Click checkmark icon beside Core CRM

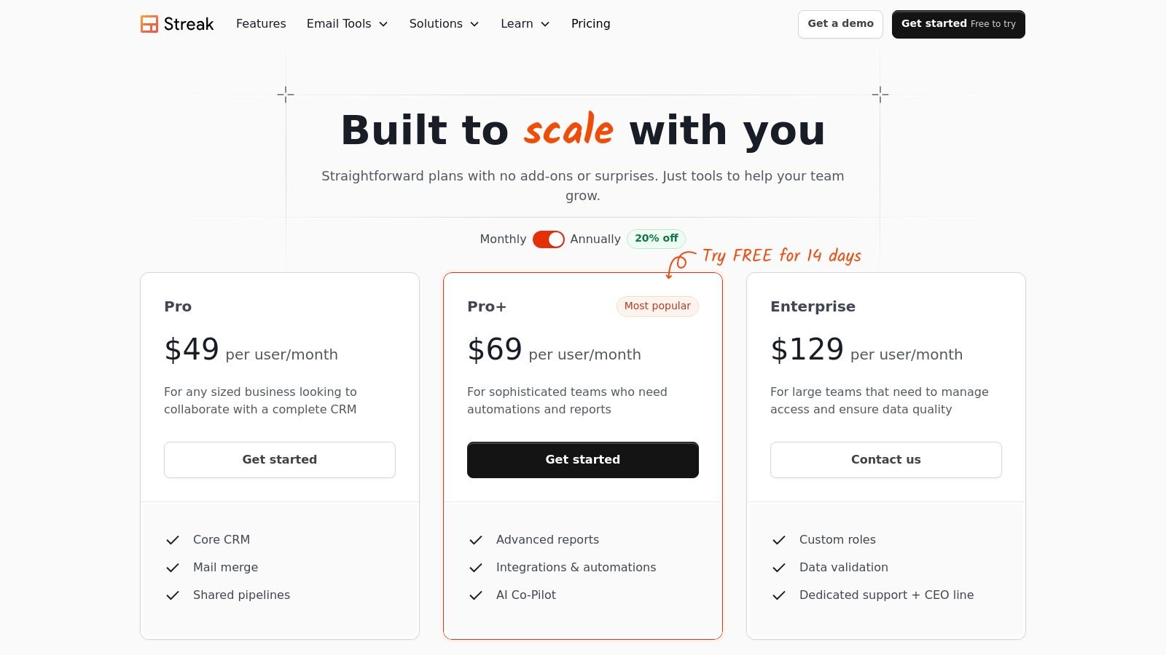tap(173, 540)
